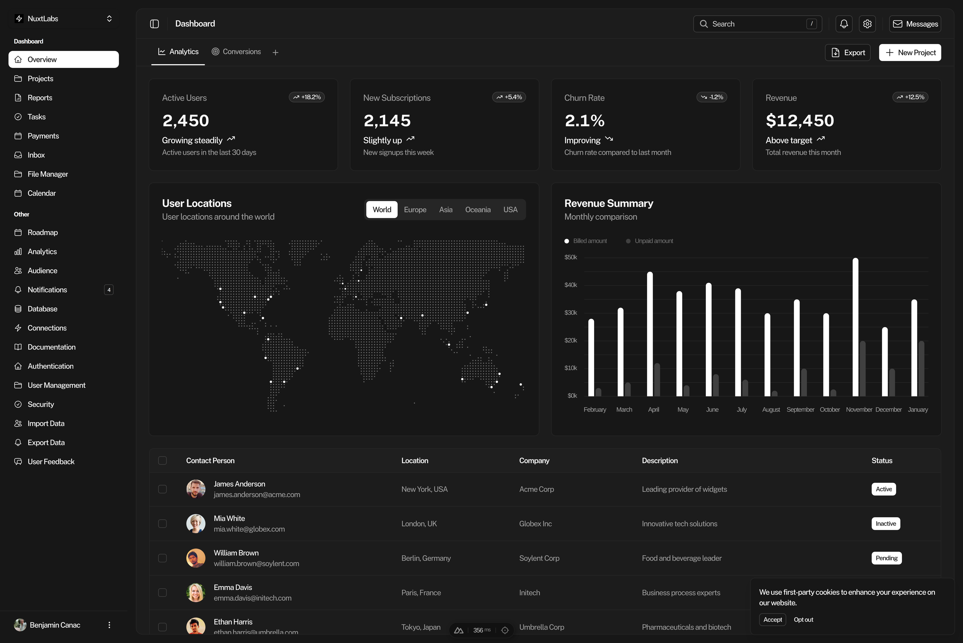Click the settings gear icon
Image resolution: width=963 pixels, height=643 pixels.
(x=867, y=24)
